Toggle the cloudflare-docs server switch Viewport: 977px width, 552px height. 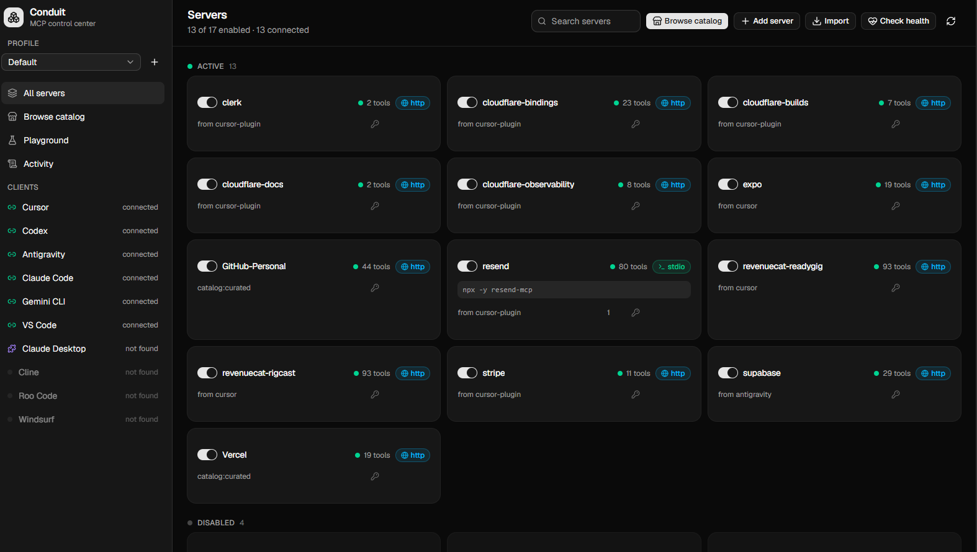207,184
